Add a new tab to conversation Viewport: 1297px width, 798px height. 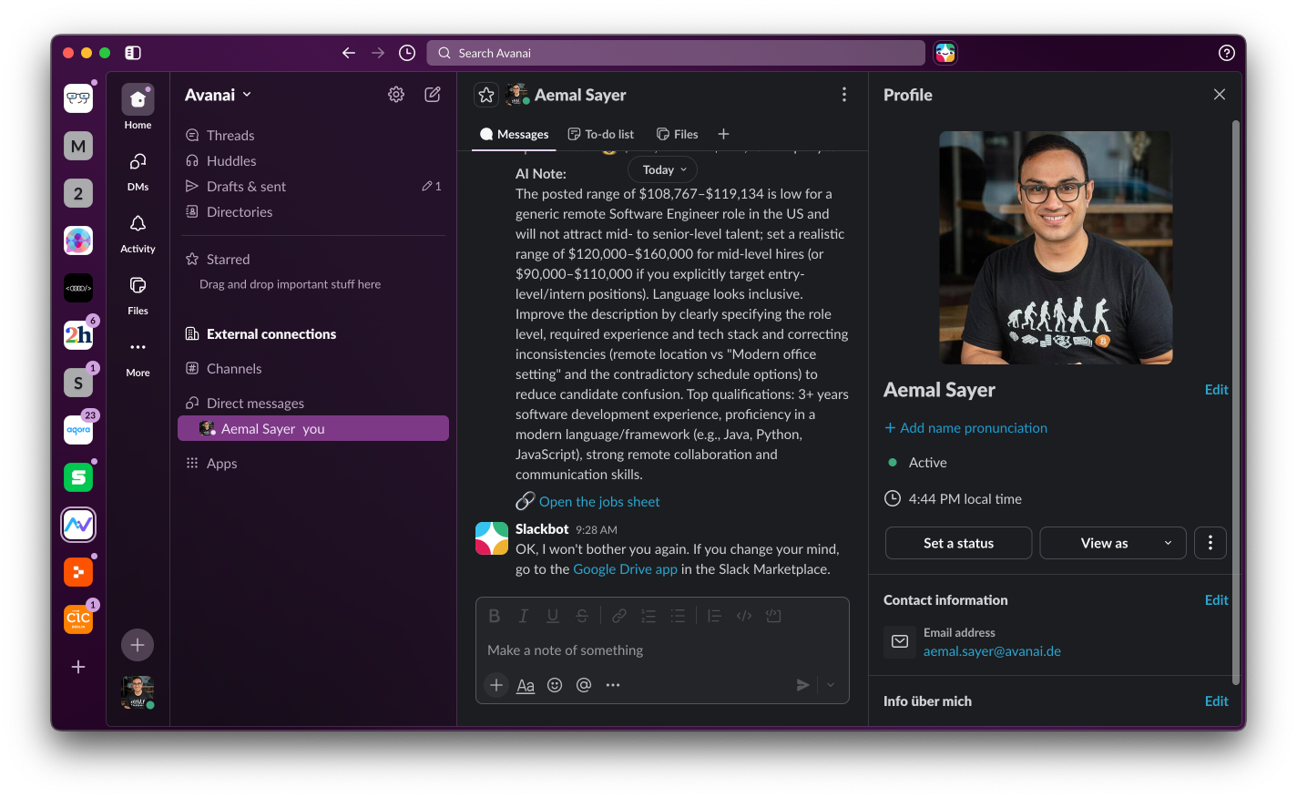tap(723, 134)
